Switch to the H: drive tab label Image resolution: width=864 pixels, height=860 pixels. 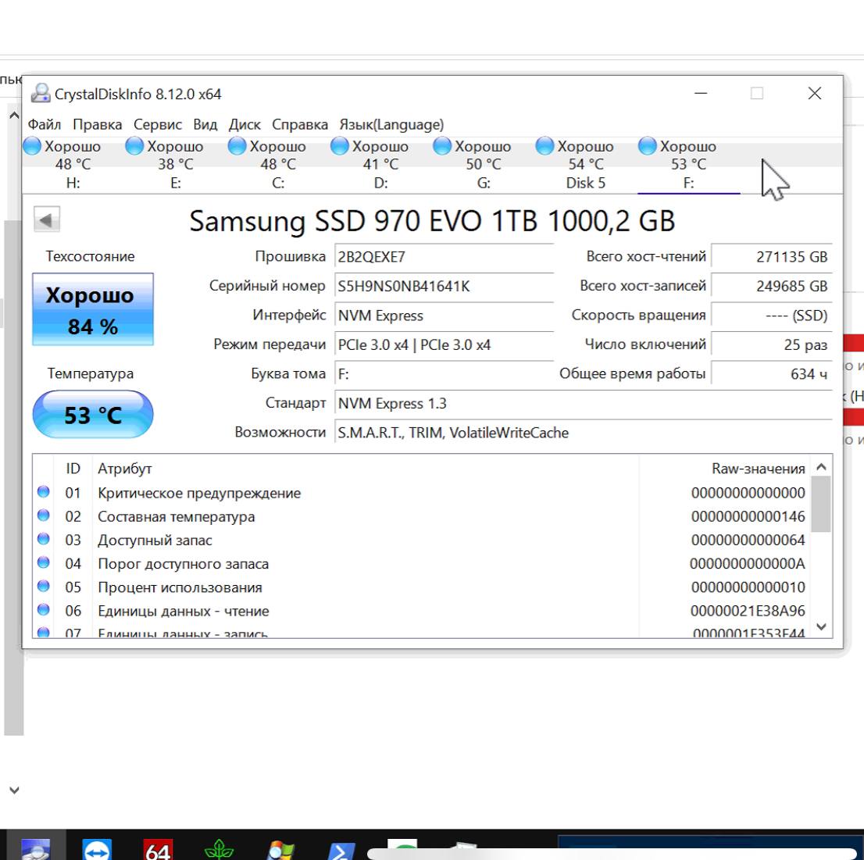tap(73, 183)
